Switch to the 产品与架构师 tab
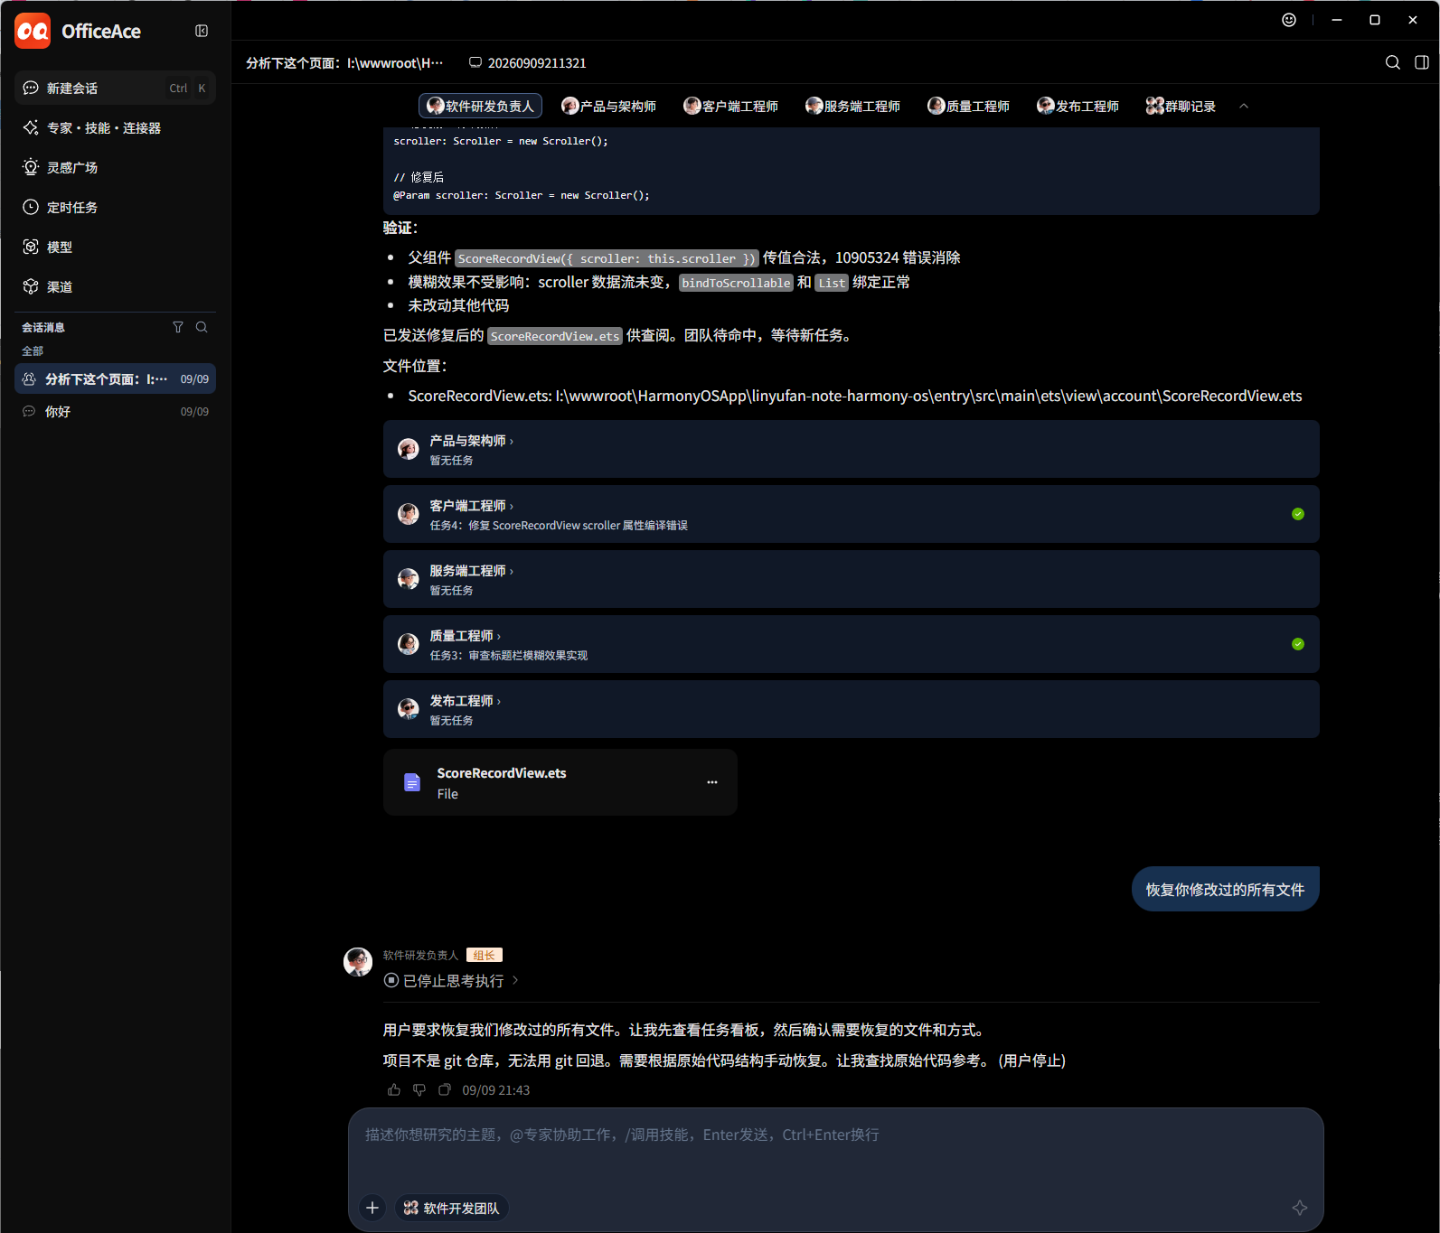The image size is (1440, 1233). coord(608,106)
